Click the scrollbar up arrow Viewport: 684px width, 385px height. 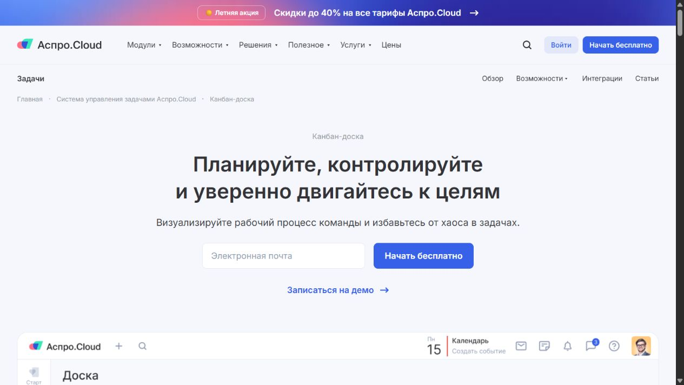click(x=680, y=4)
